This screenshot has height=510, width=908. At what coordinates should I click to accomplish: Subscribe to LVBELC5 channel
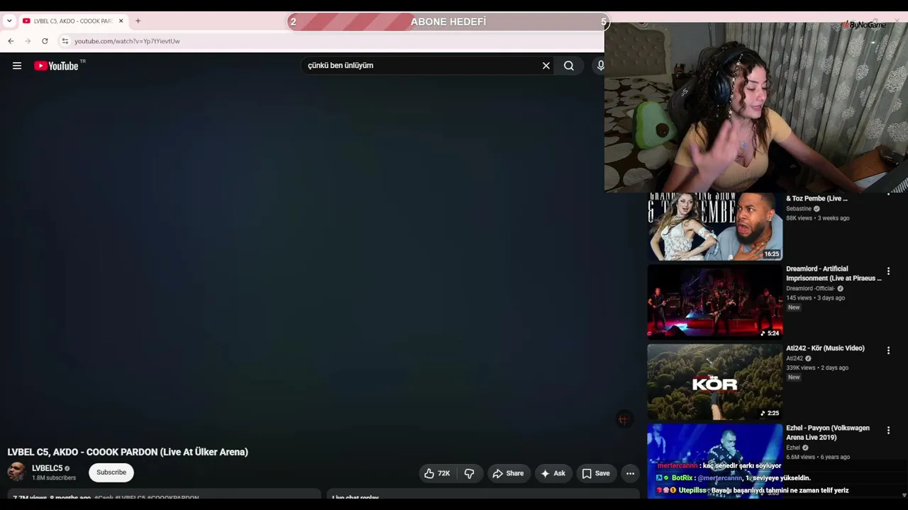(x=111, y=472)
